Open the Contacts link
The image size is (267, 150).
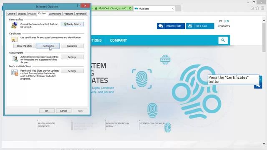pos(224,26)
